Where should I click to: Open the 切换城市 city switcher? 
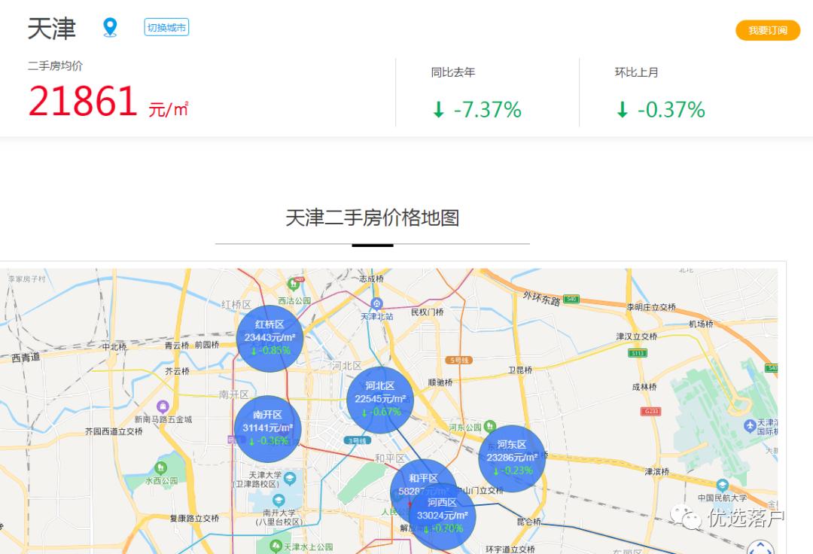(x=166, y=27)
